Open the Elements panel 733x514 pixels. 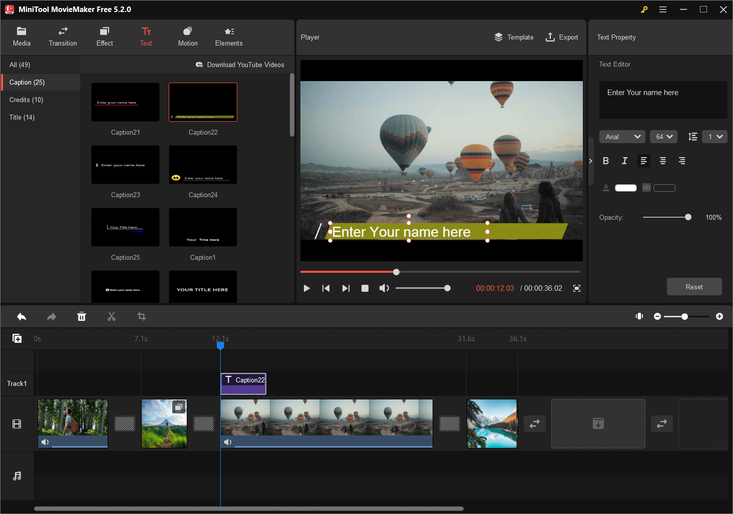click(x=228, y=37)
